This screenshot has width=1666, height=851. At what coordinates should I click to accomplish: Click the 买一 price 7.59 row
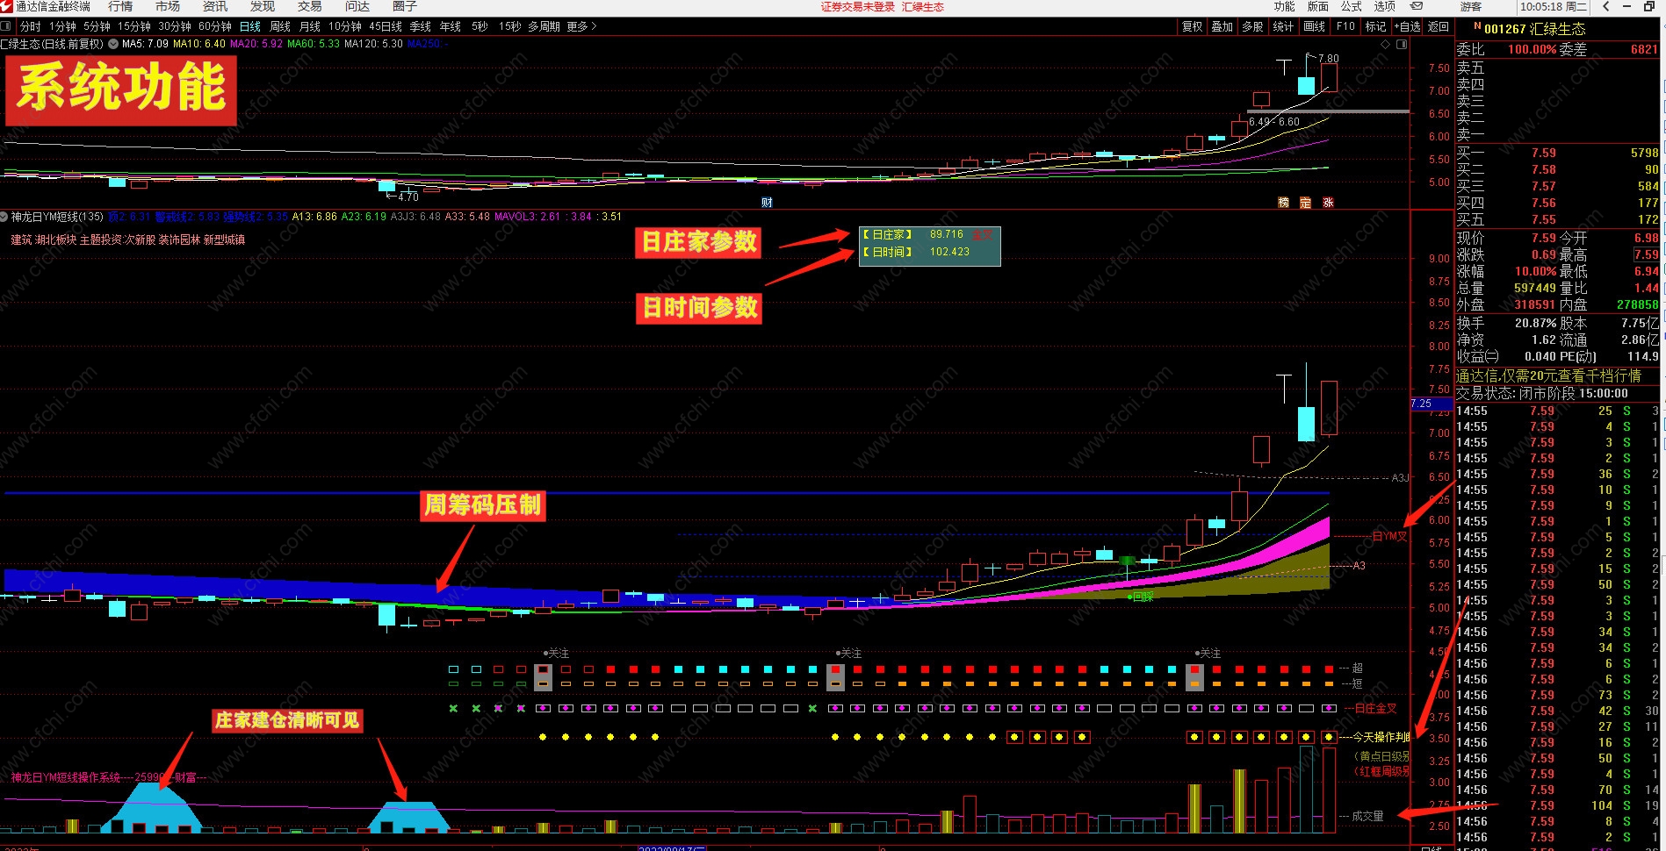[1557, 153]
